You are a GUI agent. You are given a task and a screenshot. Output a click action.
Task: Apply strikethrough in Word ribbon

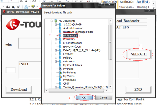point(8,7)
